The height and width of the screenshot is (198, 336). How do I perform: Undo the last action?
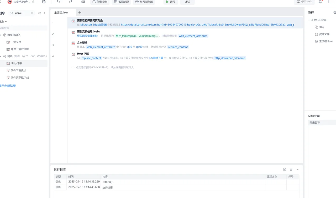[58, 2]
